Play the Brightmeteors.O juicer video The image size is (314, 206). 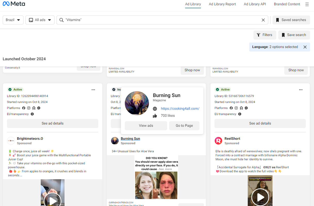pyautogui.click(x=53, y=201)
